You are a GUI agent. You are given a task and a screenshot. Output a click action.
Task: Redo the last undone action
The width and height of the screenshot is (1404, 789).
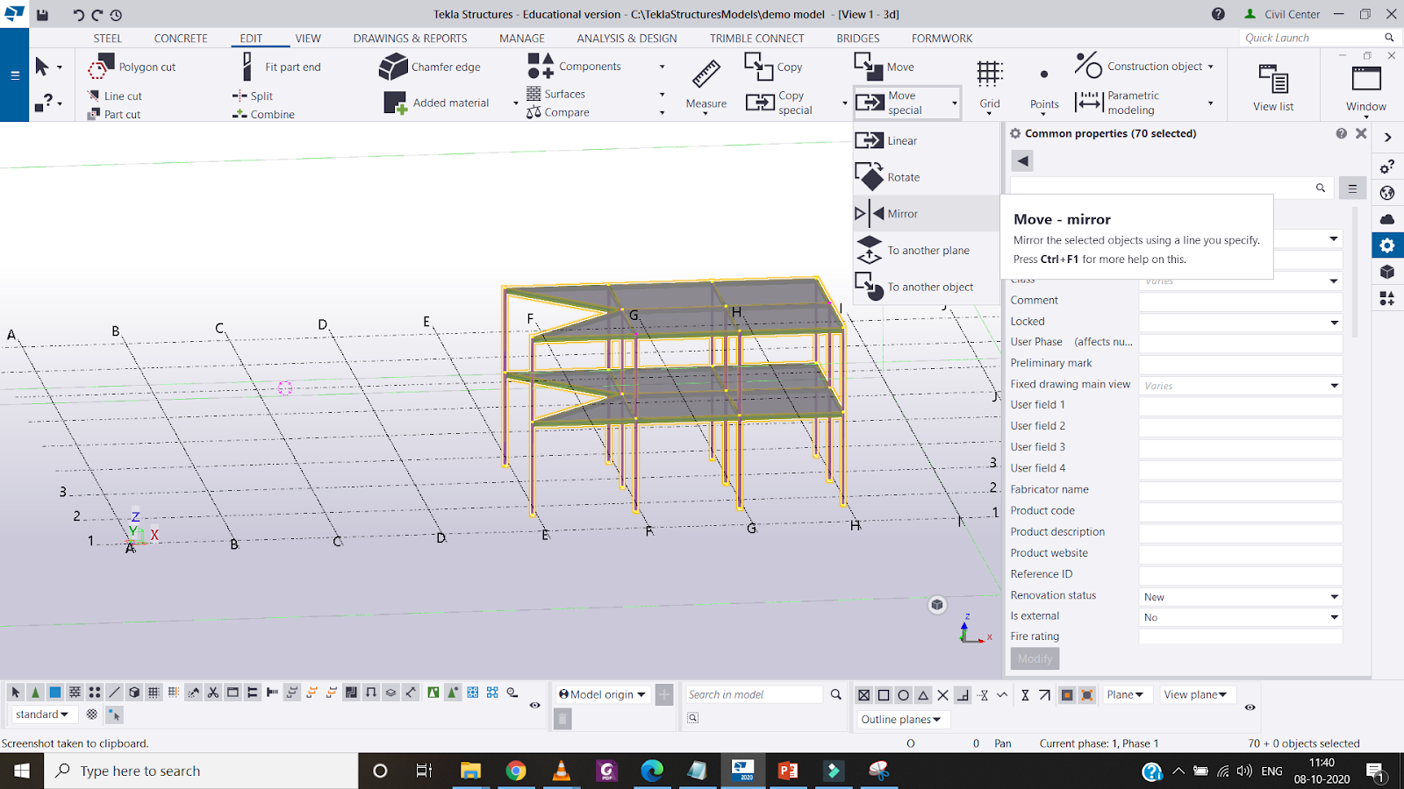97,14
